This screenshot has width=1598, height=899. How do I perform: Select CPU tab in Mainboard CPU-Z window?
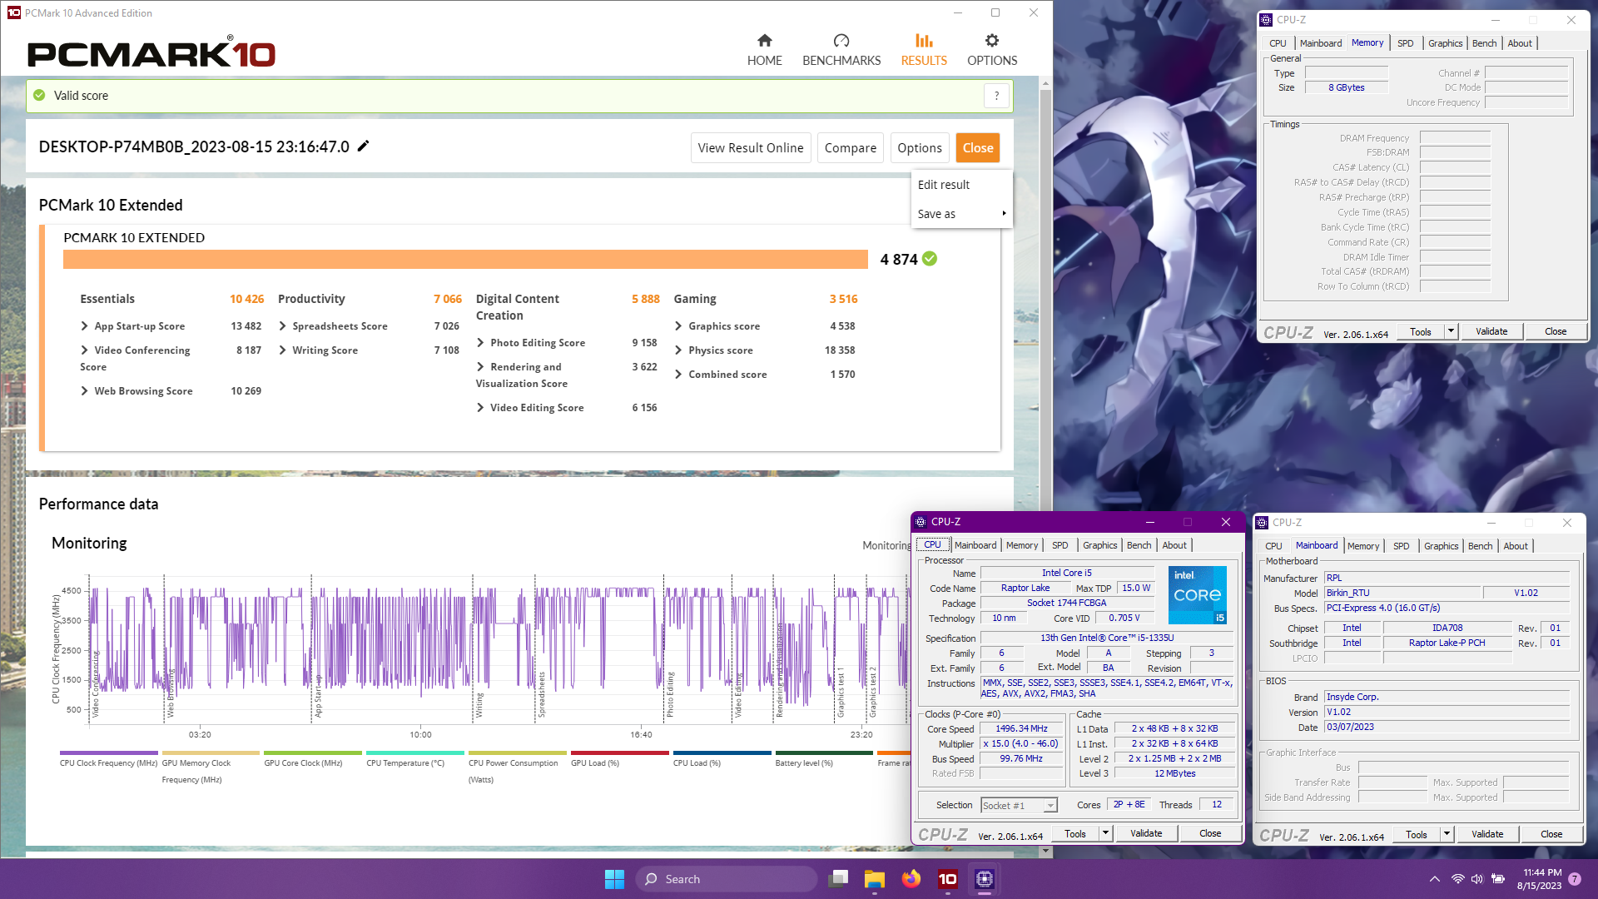1273,546
